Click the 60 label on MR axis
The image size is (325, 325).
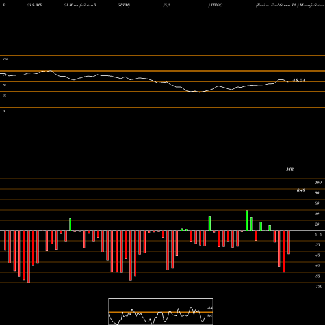tap(317, 203)
